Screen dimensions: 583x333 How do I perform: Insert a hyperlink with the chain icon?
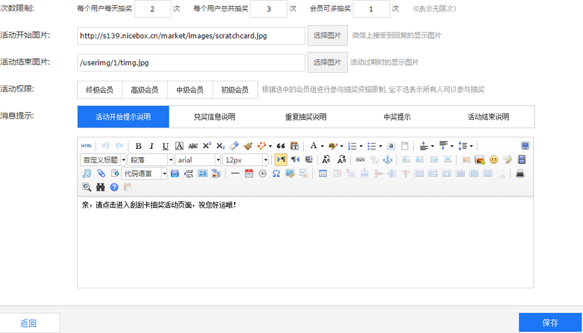pyautogui.click(x=360, y=159)
